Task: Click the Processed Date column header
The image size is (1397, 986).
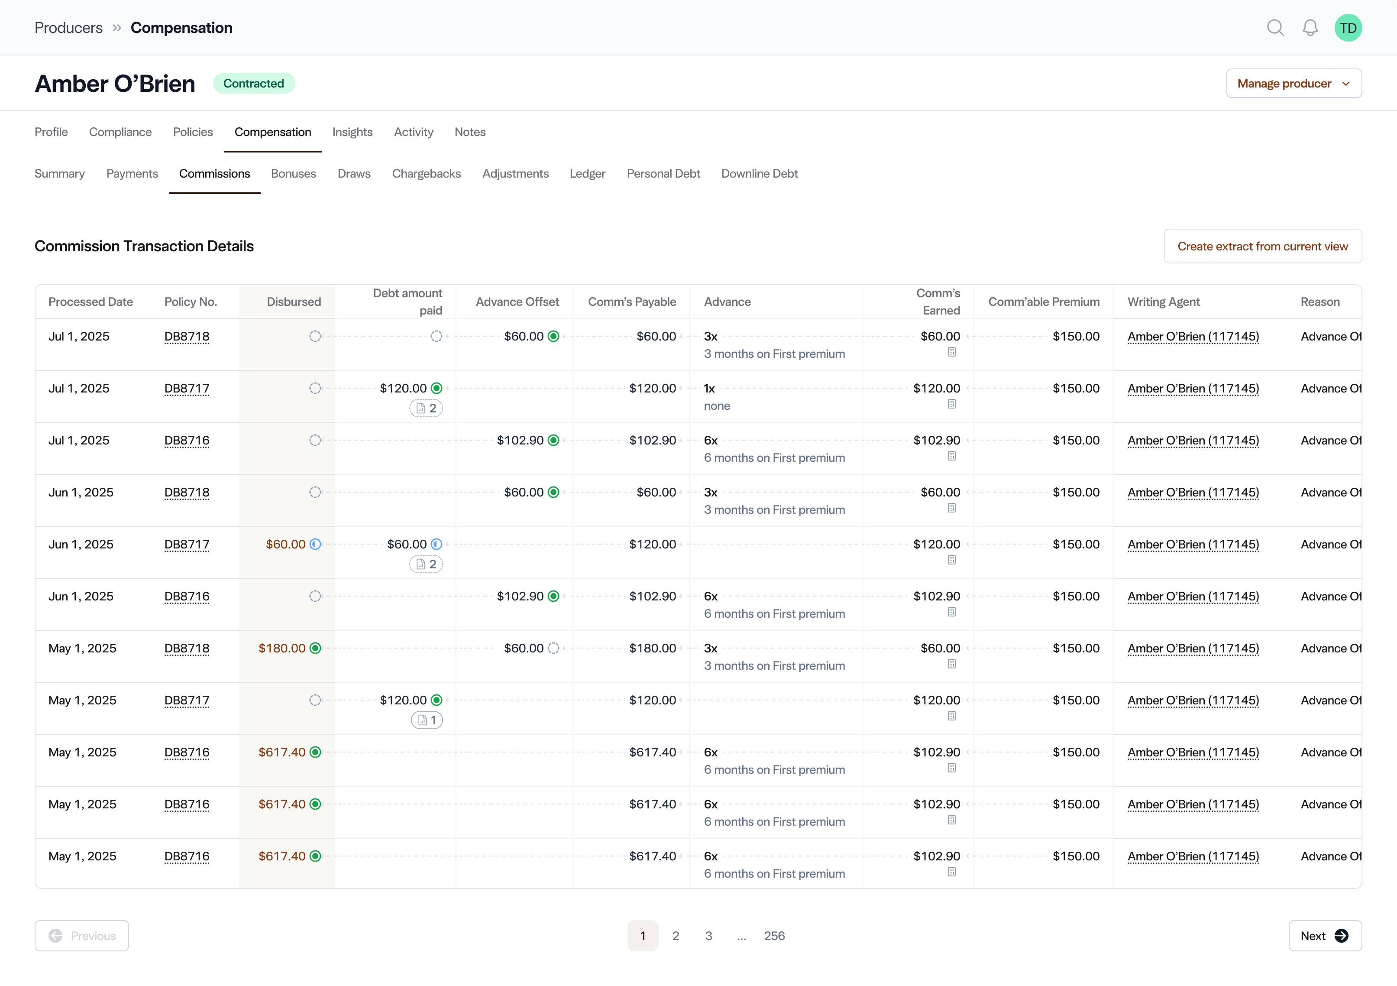Action: point(91,302)
